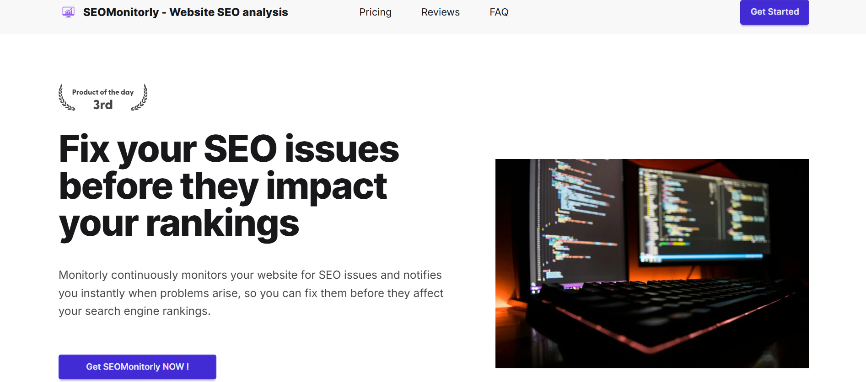Image resolution: width=866 pixels, height=382 pixels.
Task: Click the header logo to return home
Action: tap(174, 12)
